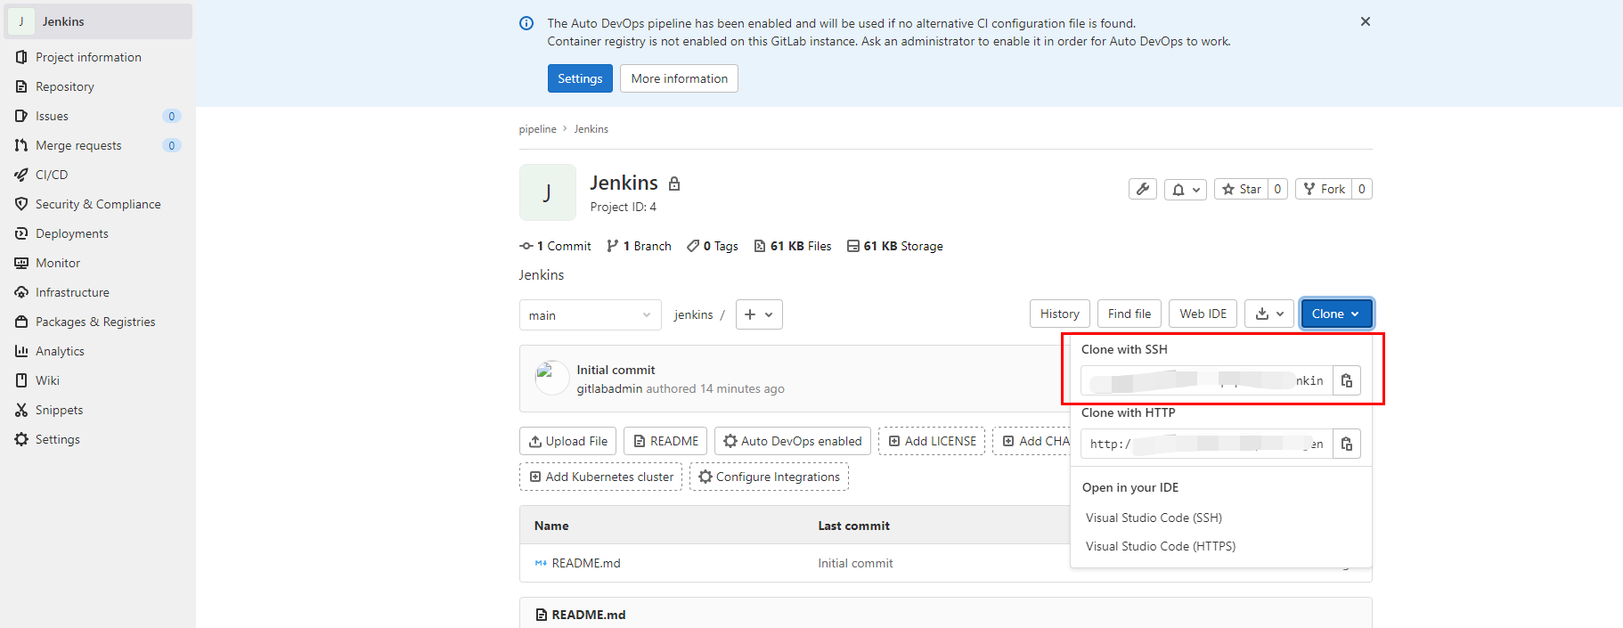The width and height of the screenshot is (1623, 628).
Task: Click the README.md preview header
Action: click(588, 615)
